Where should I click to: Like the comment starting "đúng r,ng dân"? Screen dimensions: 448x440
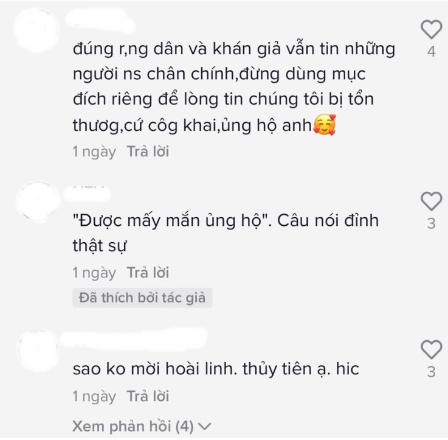[x=431, y=29]
